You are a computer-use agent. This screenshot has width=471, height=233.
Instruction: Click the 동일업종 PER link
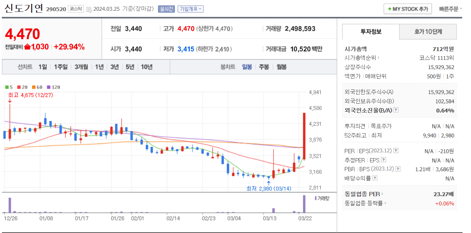click(x=362, y=194)
